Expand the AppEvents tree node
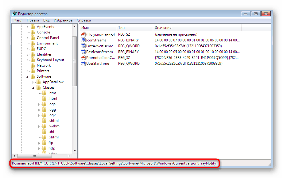283x178 pixels. pos(27,27)
